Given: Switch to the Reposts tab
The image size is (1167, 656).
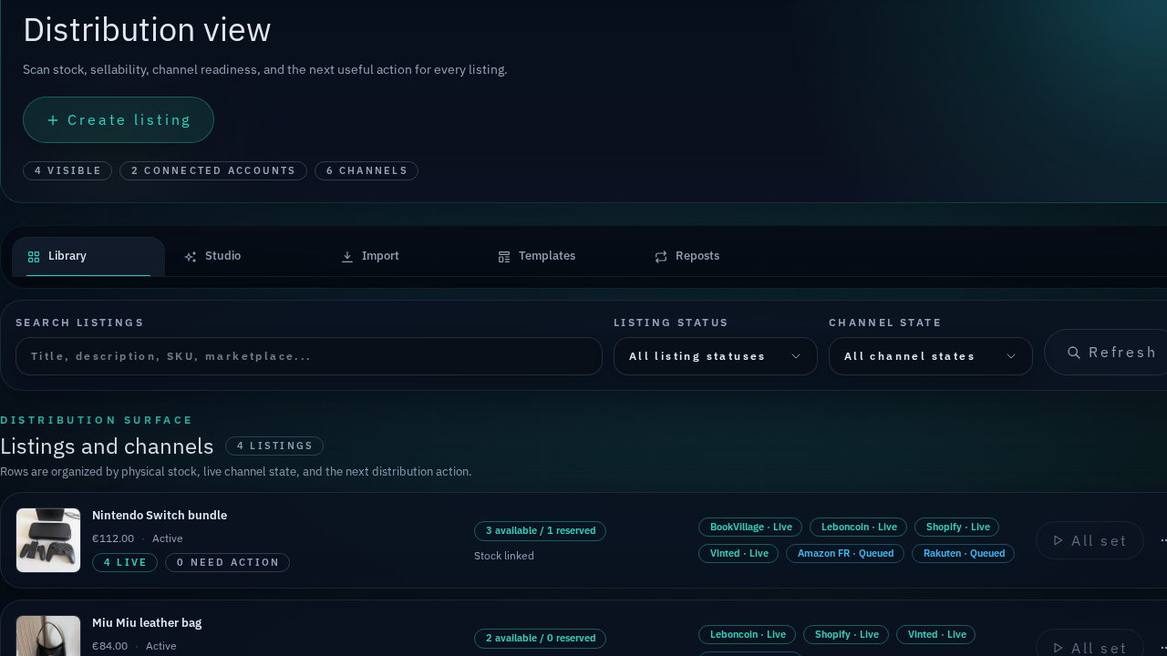Looking at the screenshot, I should point(716,257).
